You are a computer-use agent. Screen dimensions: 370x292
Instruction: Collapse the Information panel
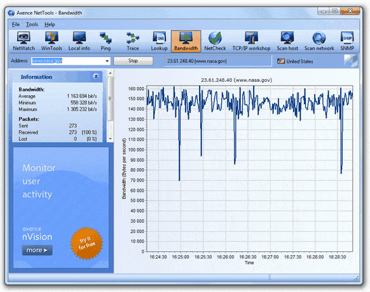[96, 76]
